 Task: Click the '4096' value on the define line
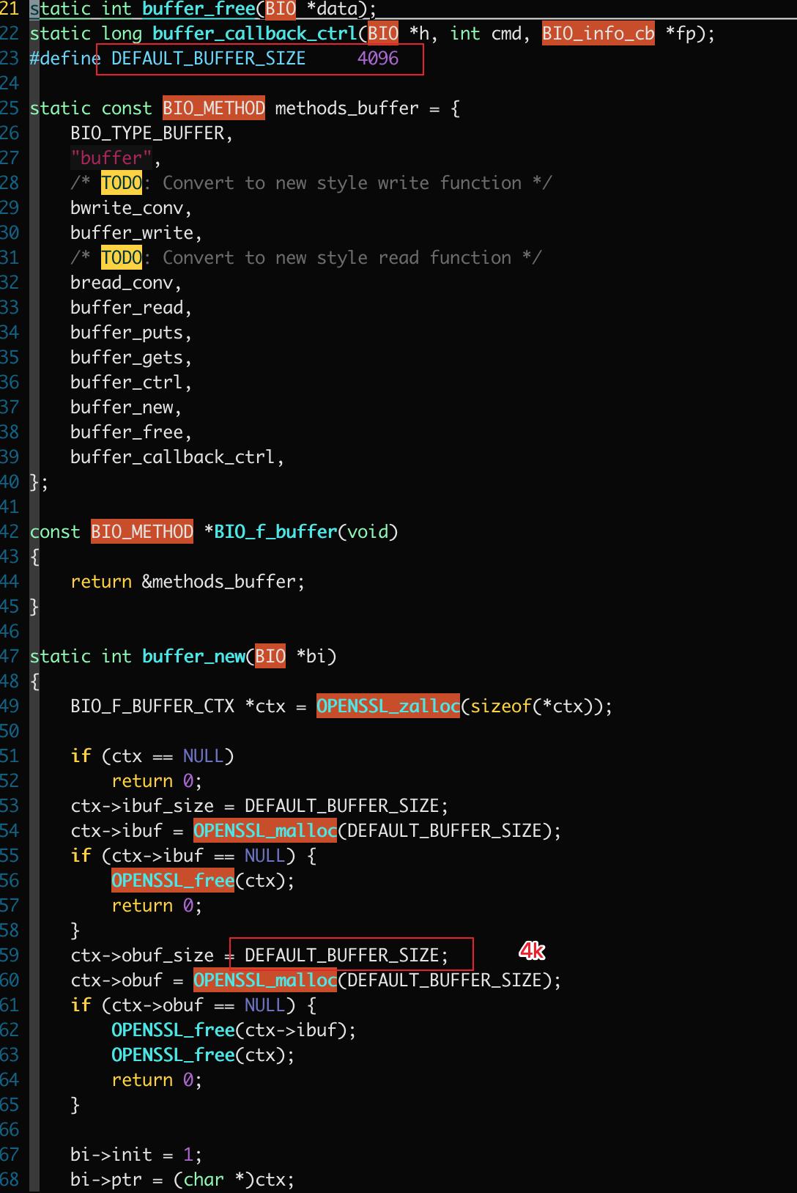378,59
